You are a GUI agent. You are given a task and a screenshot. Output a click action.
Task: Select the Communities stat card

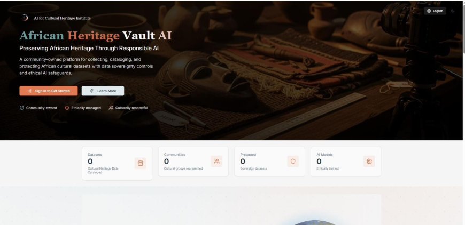(x=193, y=162)
